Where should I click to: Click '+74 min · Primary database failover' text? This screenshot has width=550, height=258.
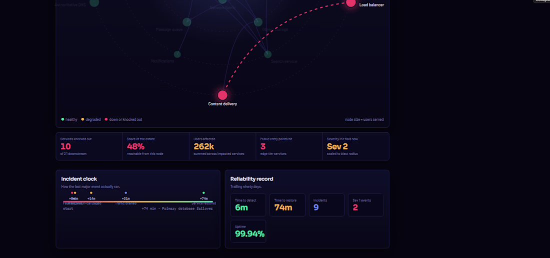[177, 209]
